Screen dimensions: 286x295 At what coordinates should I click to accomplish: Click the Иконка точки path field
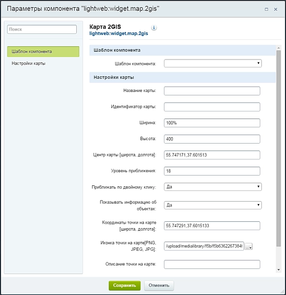(x=204, y=246)
